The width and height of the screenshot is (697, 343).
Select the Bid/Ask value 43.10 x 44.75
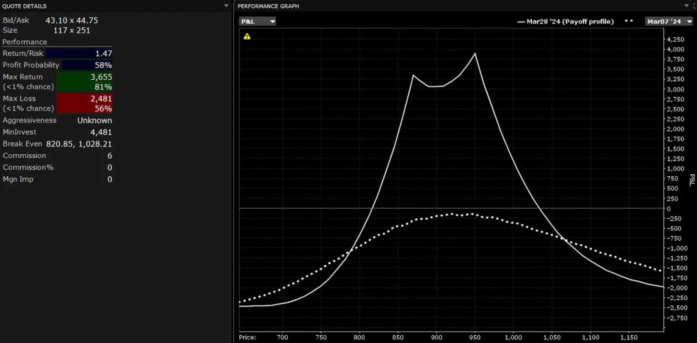tap(72, 20)
